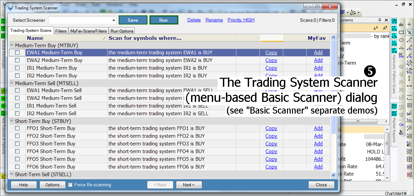The width and height of the screenshot is (414, 196).
Task: Click the HP SCN harmonic pattern scan icon
Action: point(394,51)
